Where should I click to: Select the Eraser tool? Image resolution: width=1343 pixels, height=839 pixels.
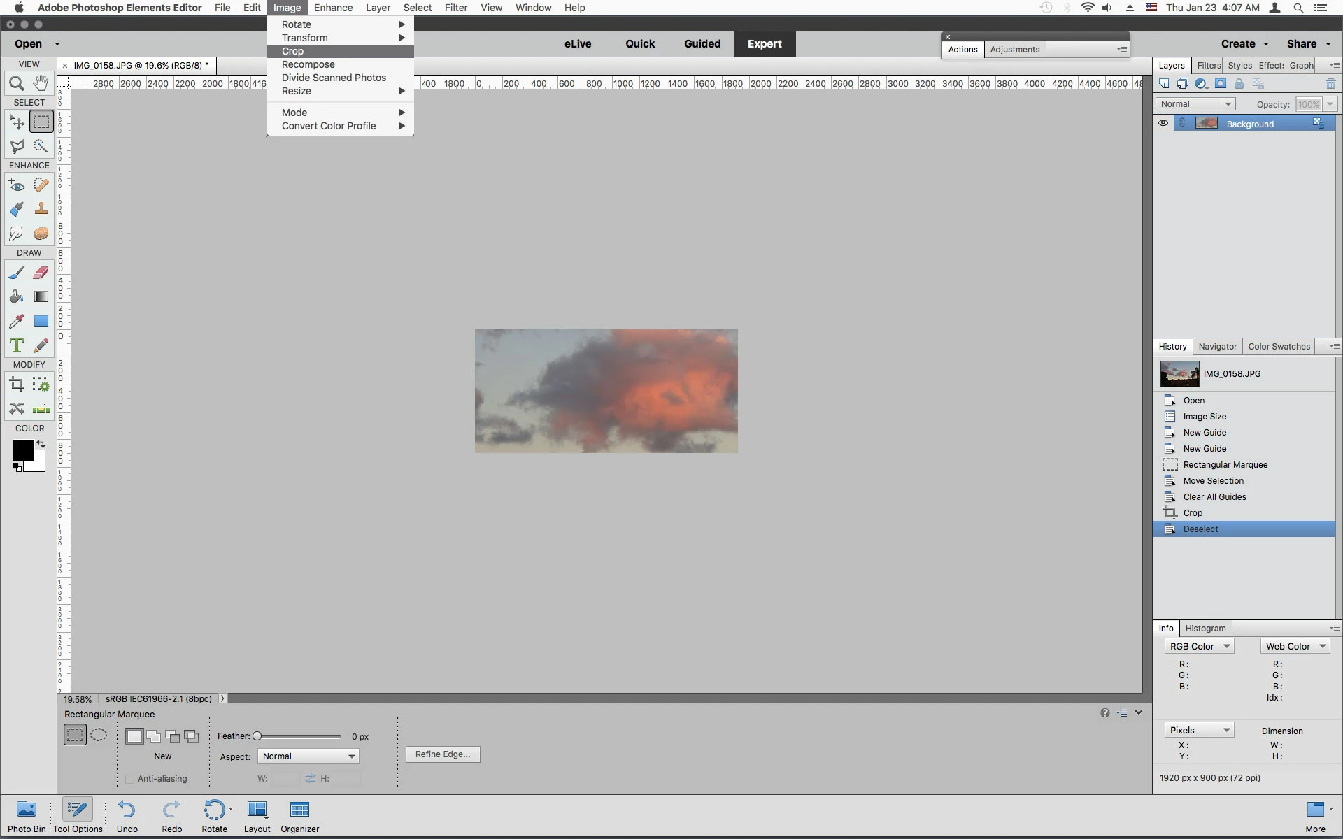[41, 273]
